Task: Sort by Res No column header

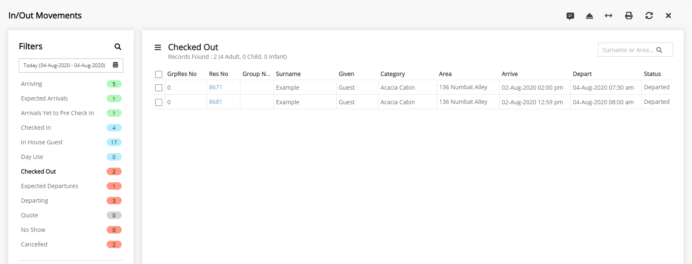Action: (x=219, y=74)
